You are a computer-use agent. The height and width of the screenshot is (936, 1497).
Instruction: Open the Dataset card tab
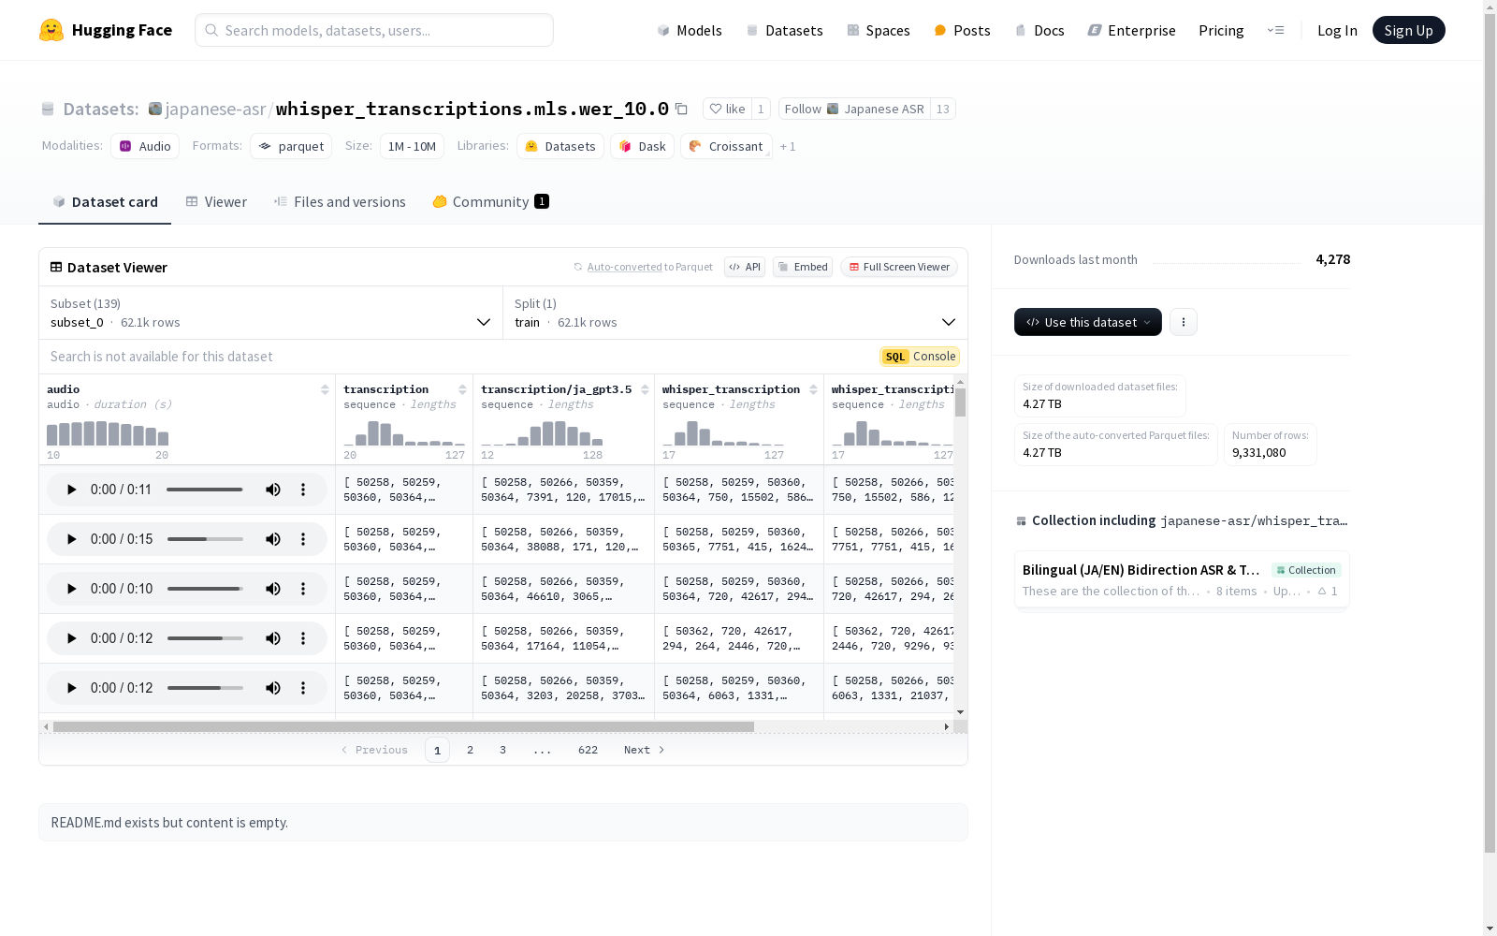click(x=105, y=202)
